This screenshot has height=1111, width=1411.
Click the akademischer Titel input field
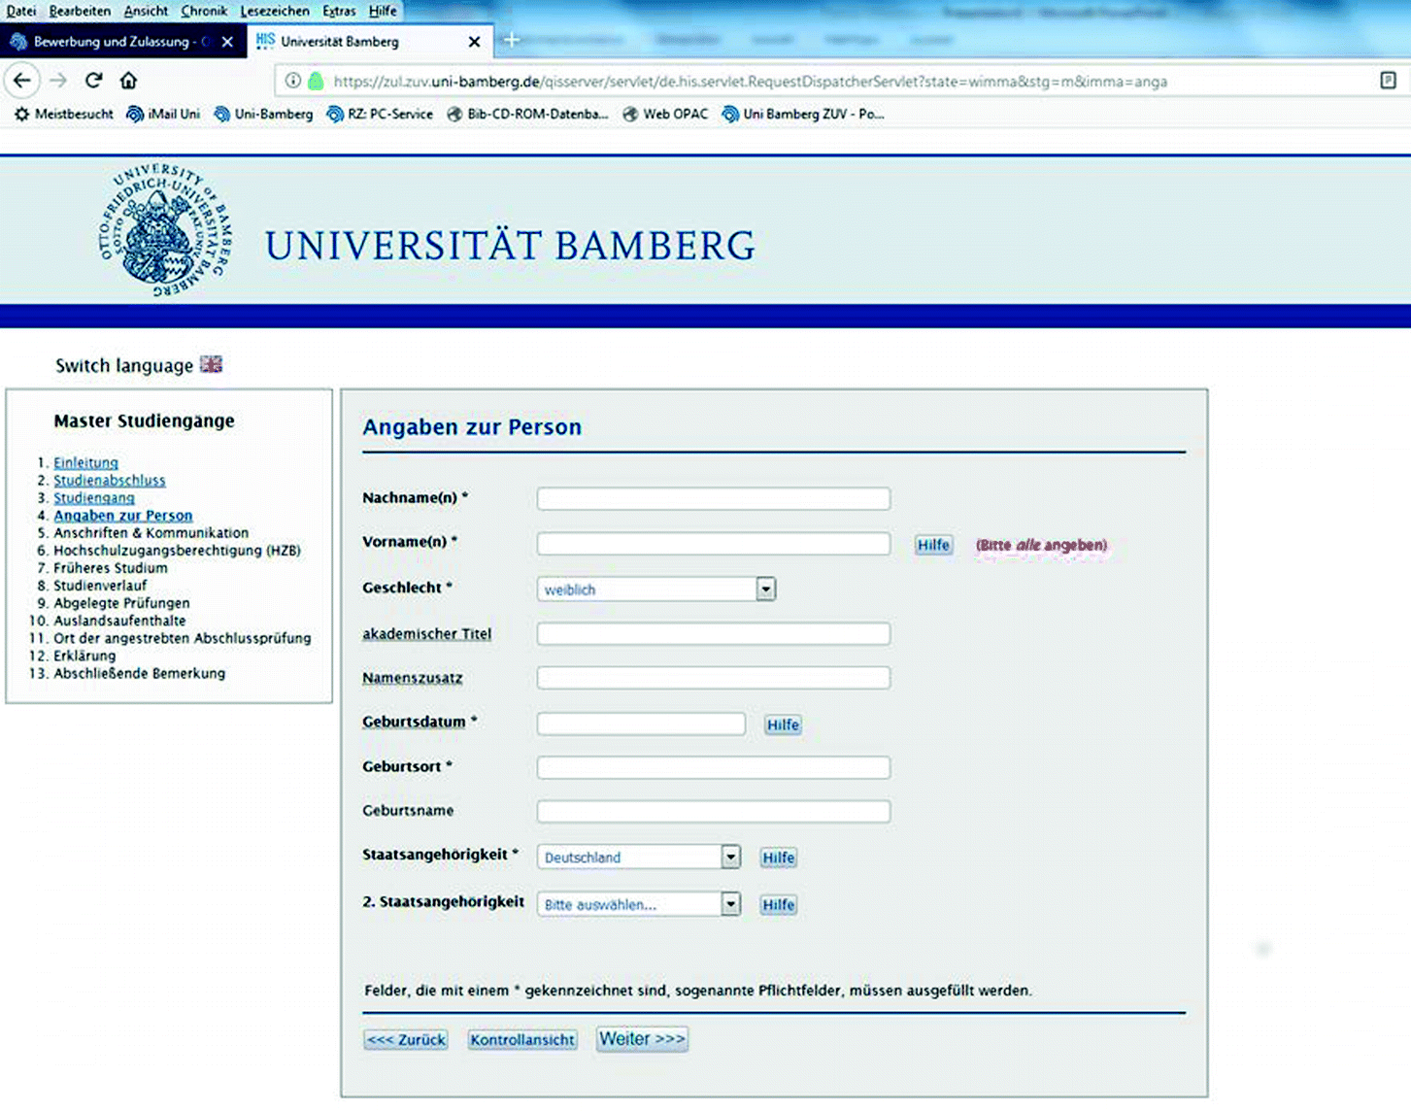[x=714, y=634]
